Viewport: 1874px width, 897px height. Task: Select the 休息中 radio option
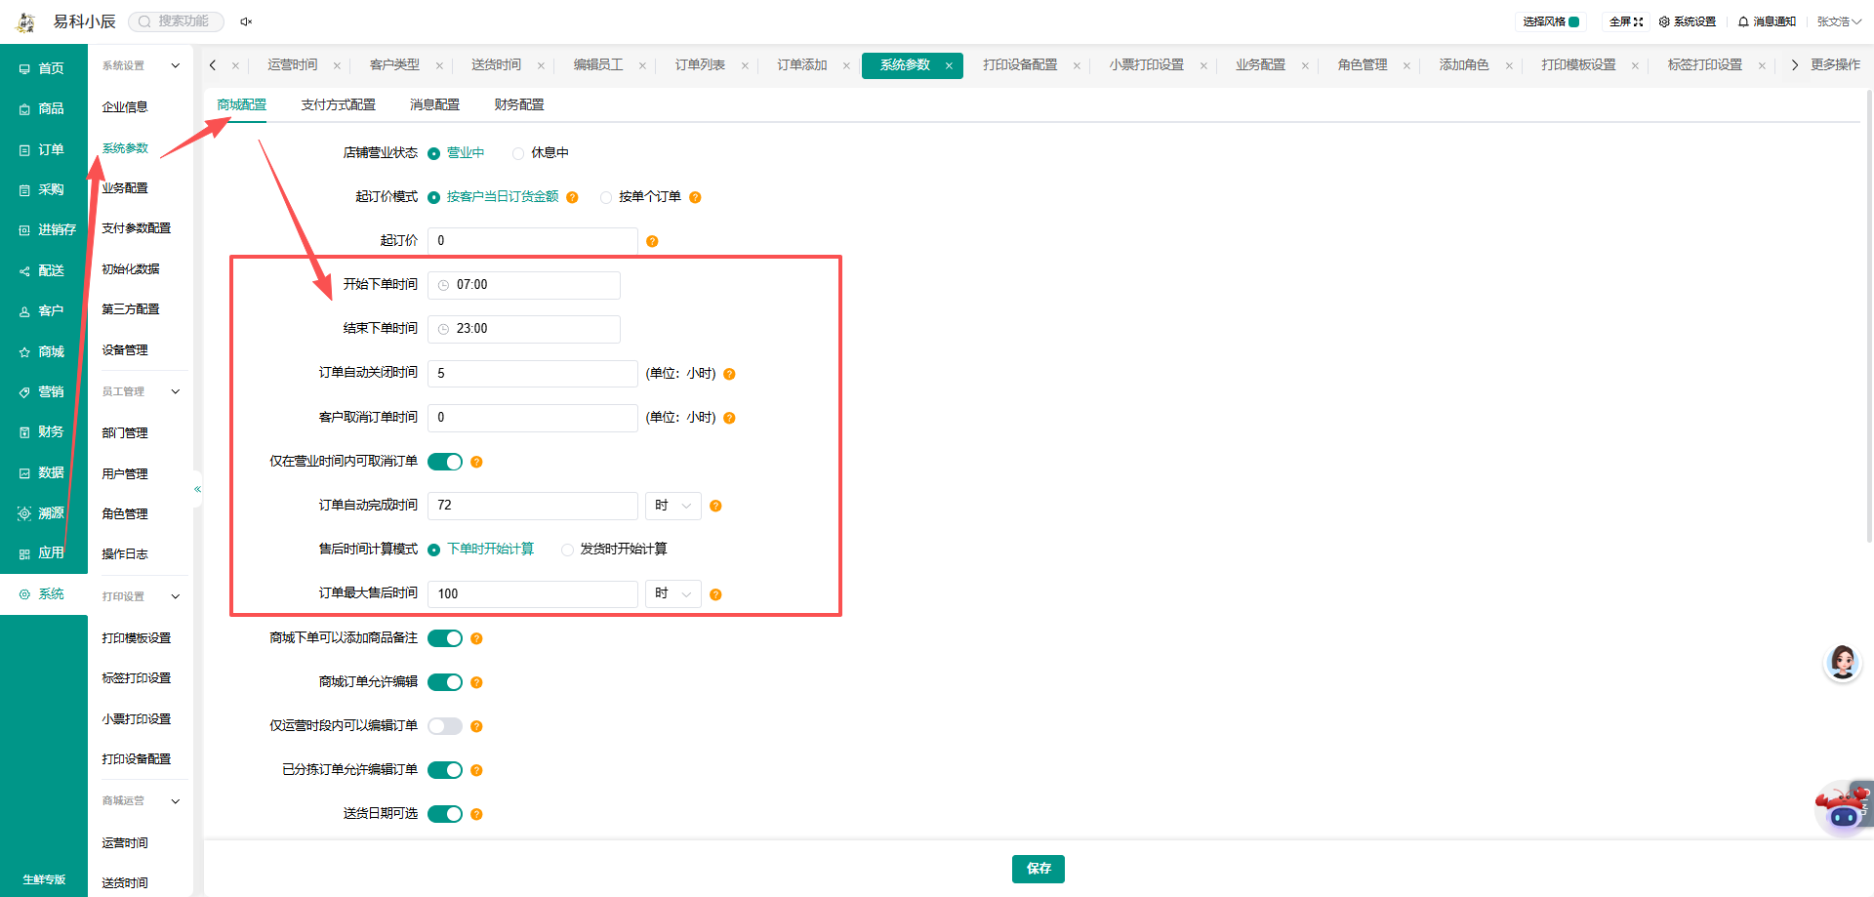click(x=518, y=153)
